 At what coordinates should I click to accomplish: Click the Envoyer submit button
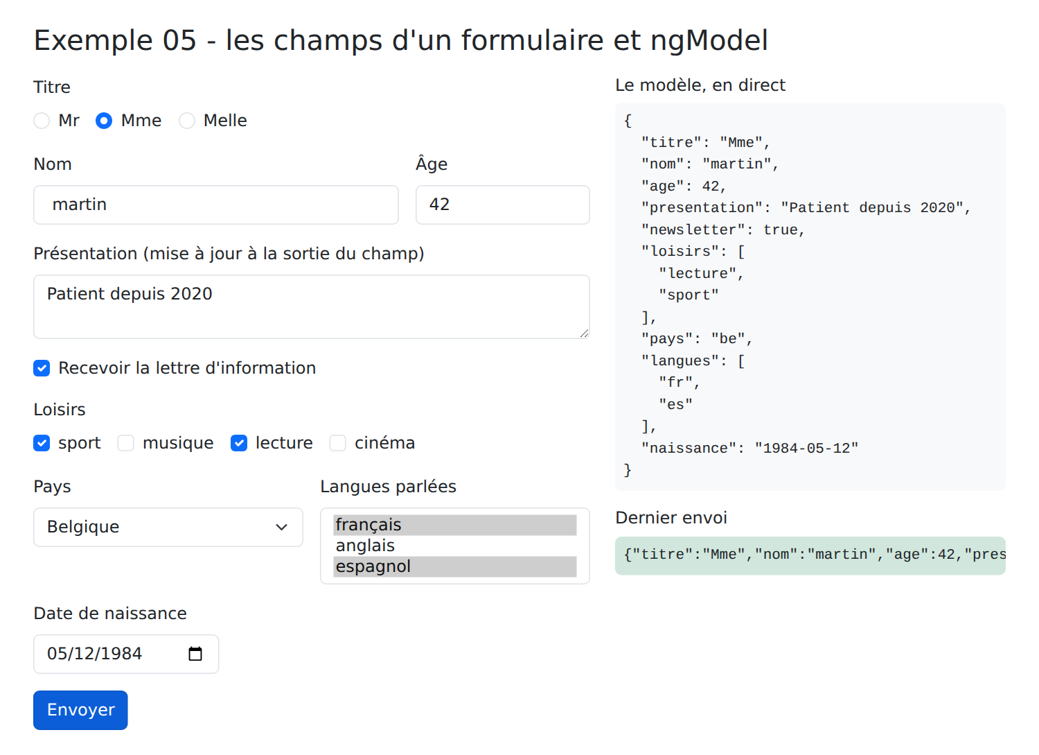coord(80,710)
